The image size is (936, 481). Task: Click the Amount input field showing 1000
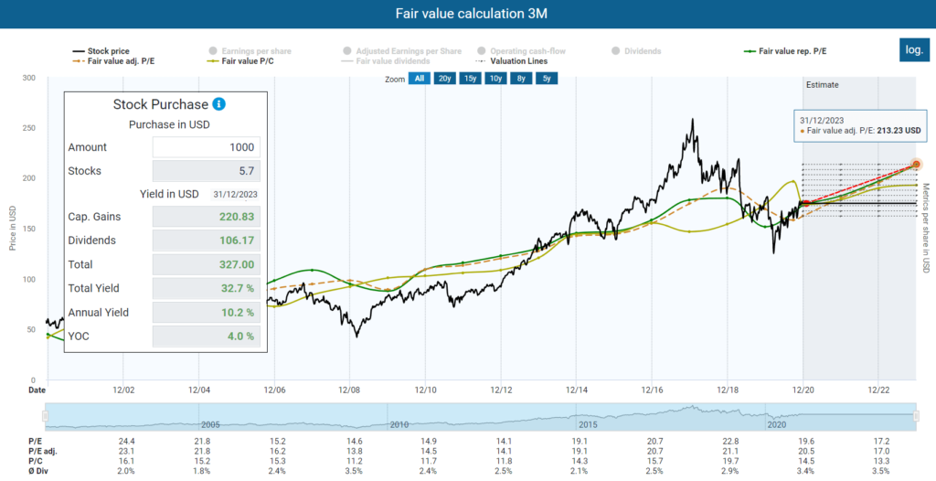[x=206, y=147]
